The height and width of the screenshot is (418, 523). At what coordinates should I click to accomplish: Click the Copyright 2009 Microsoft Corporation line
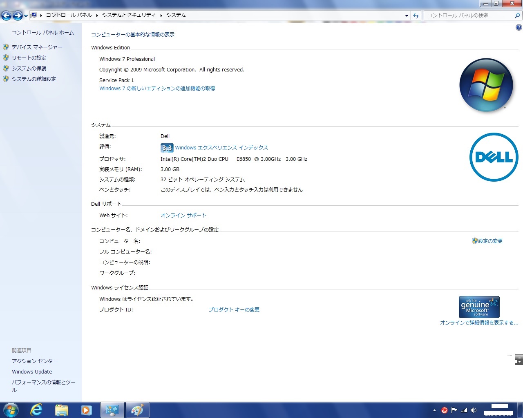click(172, 70)
